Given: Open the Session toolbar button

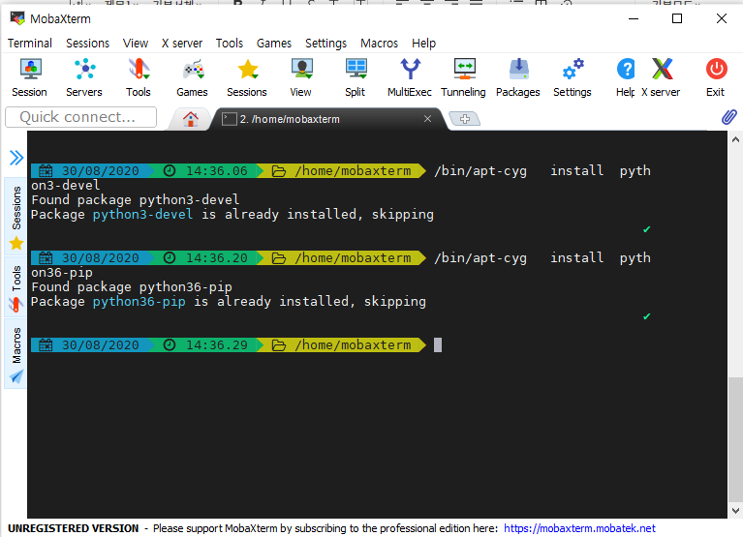Looking at the screenshot, I should tap(30, 77).
